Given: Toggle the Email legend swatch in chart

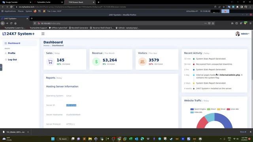Looking at the screenshot, I should (x=219, y=109).
